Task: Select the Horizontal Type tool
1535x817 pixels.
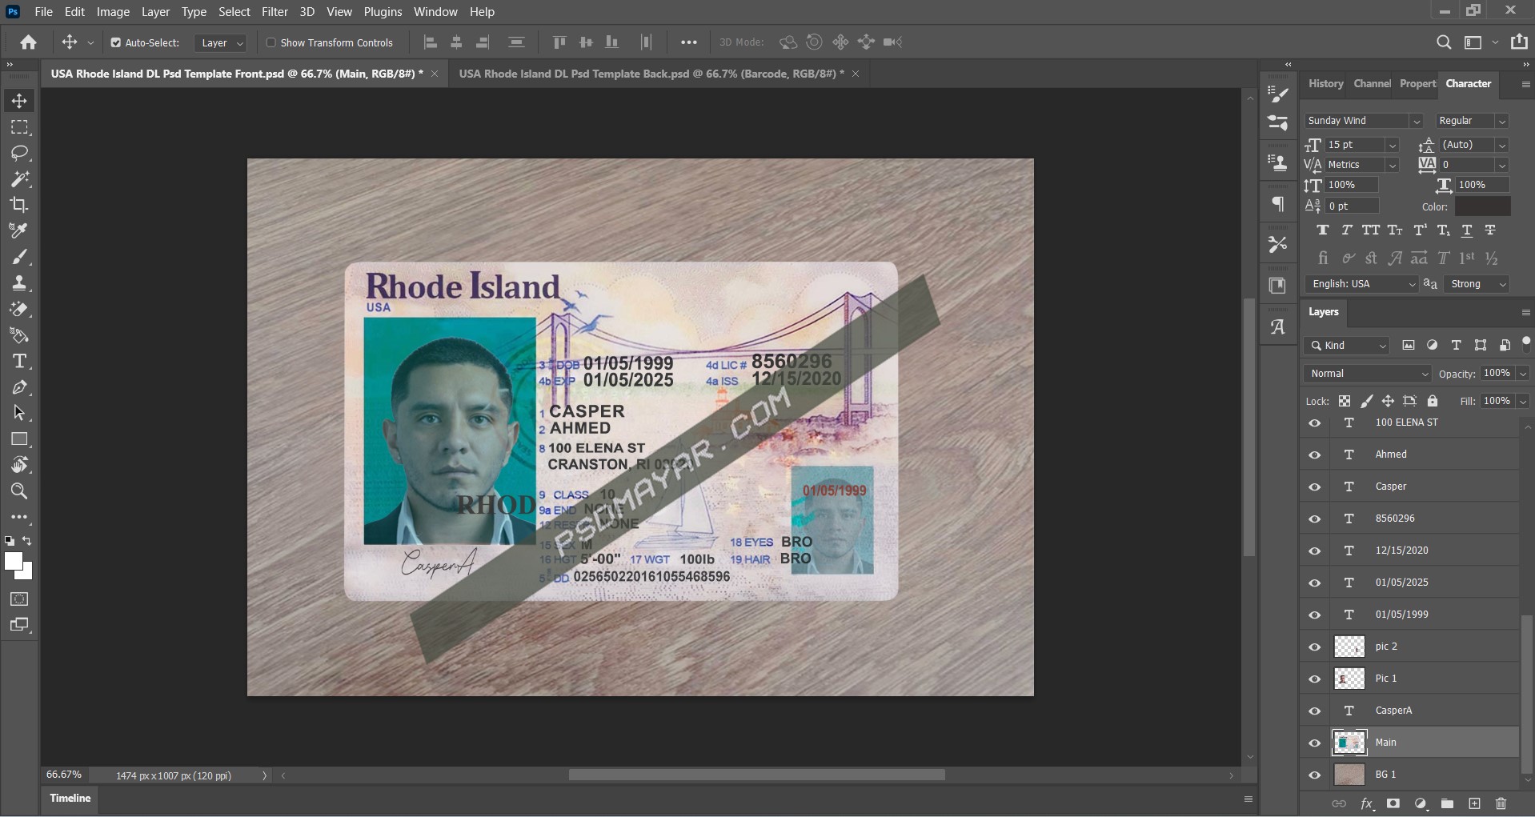Action: pos(19,361)
